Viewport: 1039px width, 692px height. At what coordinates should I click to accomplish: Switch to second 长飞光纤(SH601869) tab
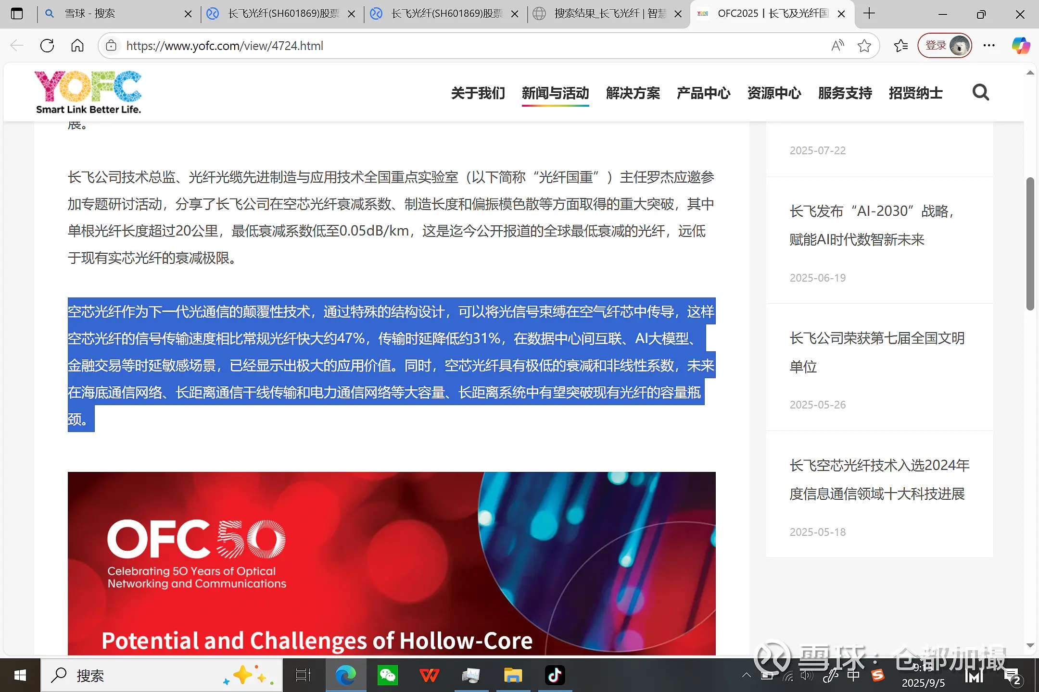click(445, 14)
